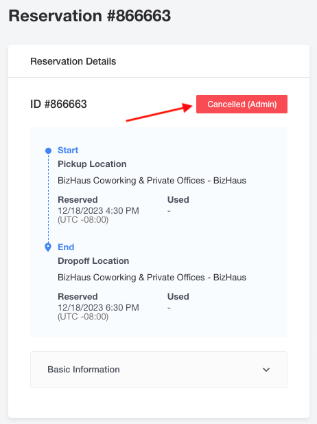Click the chevron arrow beside Basic Information

pos(266,370)
